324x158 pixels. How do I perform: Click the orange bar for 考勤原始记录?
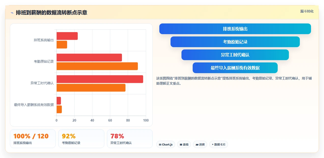click(x=97, y=66)
